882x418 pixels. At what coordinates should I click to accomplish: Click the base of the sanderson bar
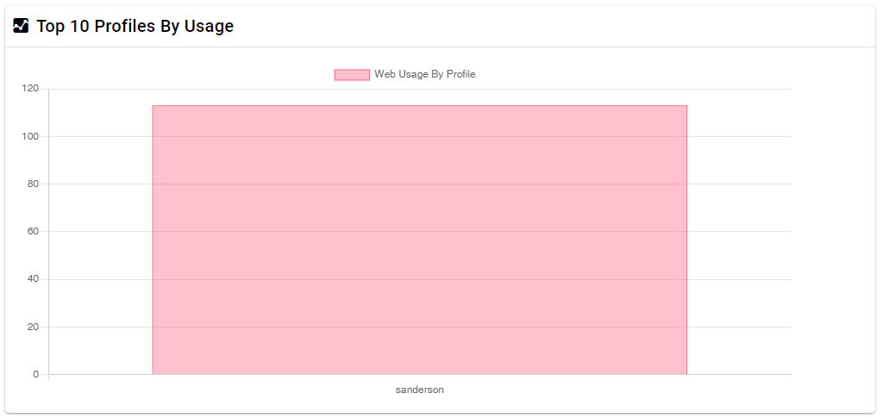(x=420, y=373)
